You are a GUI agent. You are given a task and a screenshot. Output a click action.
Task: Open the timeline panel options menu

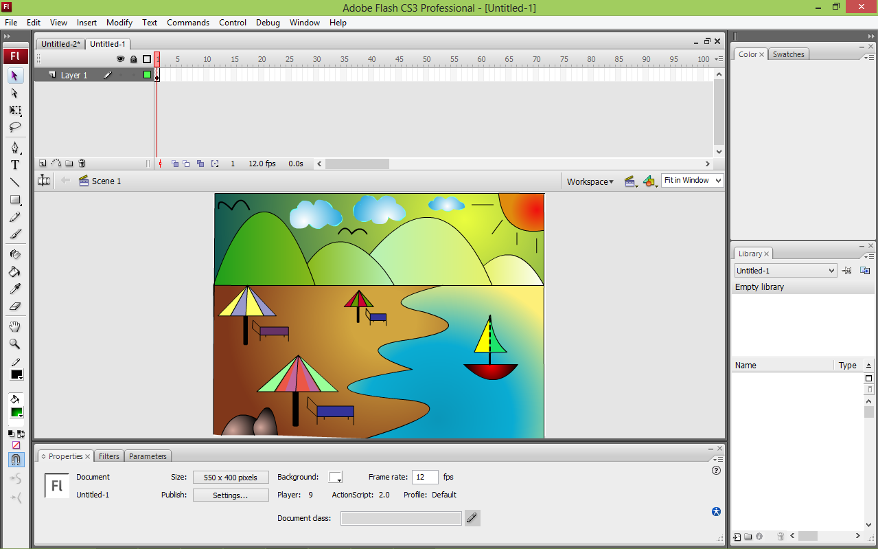click(717, 60)
